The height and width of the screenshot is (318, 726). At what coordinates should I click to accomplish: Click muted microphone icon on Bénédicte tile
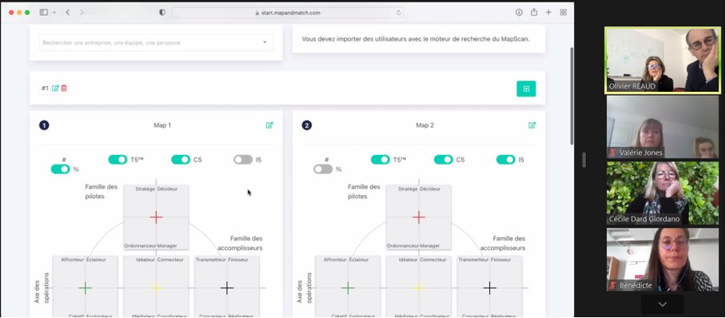point(613,285)
